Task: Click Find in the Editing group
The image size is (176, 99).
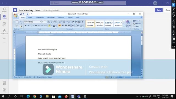Action: pyautogui.click(x=136, y=21)
